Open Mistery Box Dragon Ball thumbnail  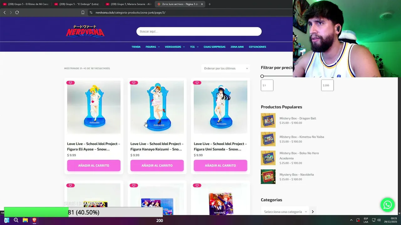point(268,120)
